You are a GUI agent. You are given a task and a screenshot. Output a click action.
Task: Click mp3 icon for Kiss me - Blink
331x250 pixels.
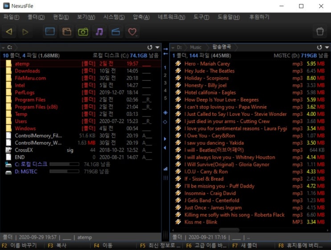tap(178, 222)
